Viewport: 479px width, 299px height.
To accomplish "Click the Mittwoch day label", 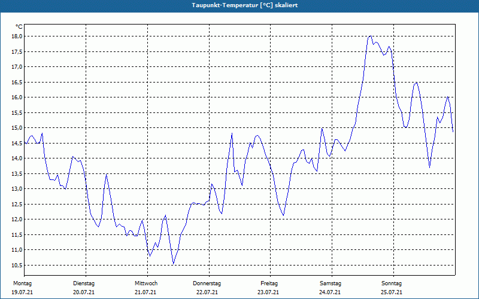I will click(x=146, y=283).
